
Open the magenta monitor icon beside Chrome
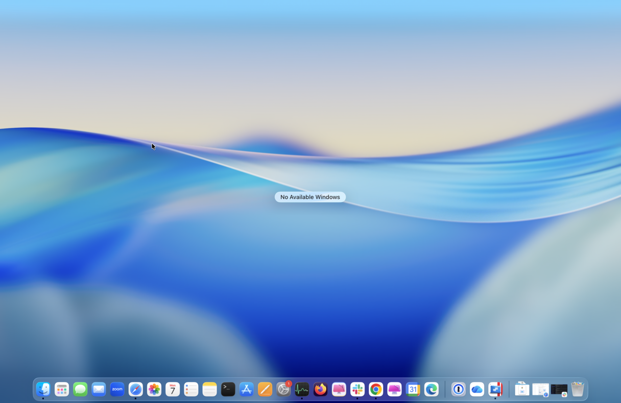(x=394, y=389)
